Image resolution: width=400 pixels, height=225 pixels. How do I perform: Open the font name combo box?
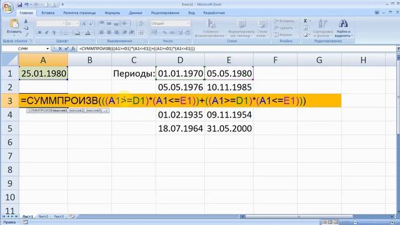click(x=51, y=24)
